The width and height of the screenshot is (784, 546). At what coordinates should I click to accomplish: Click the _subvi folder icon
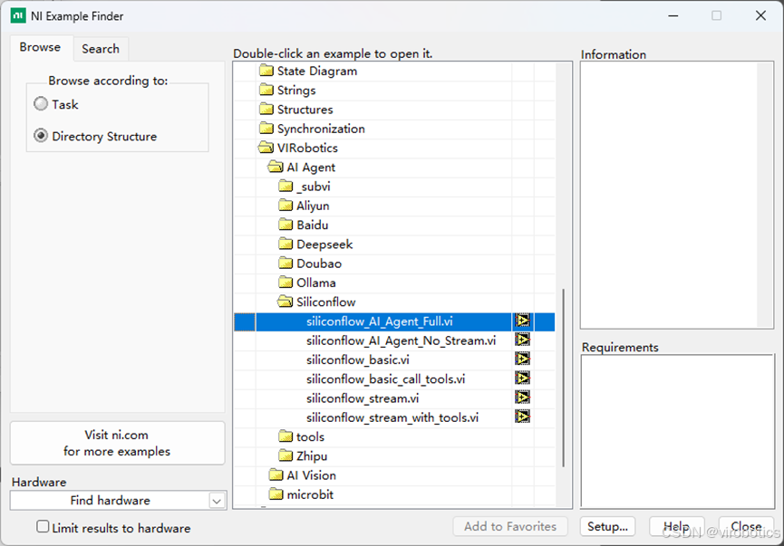tap(286, 187)
